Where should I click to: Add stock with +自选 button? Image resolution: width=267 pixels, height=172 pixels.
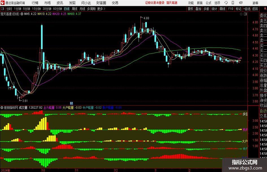pos(247,9)
